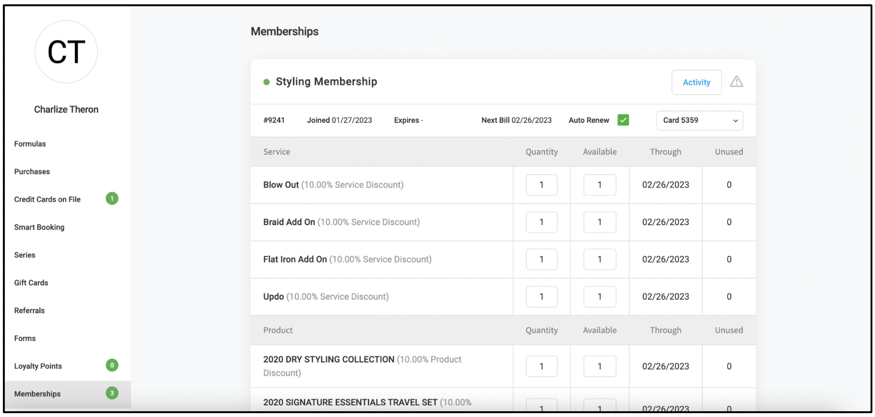The width and height of the screenshot is (875, 417).
Task: Click 2020 DRY STYLING COLLECTION Quantity field
Action: tap(542, 366)
